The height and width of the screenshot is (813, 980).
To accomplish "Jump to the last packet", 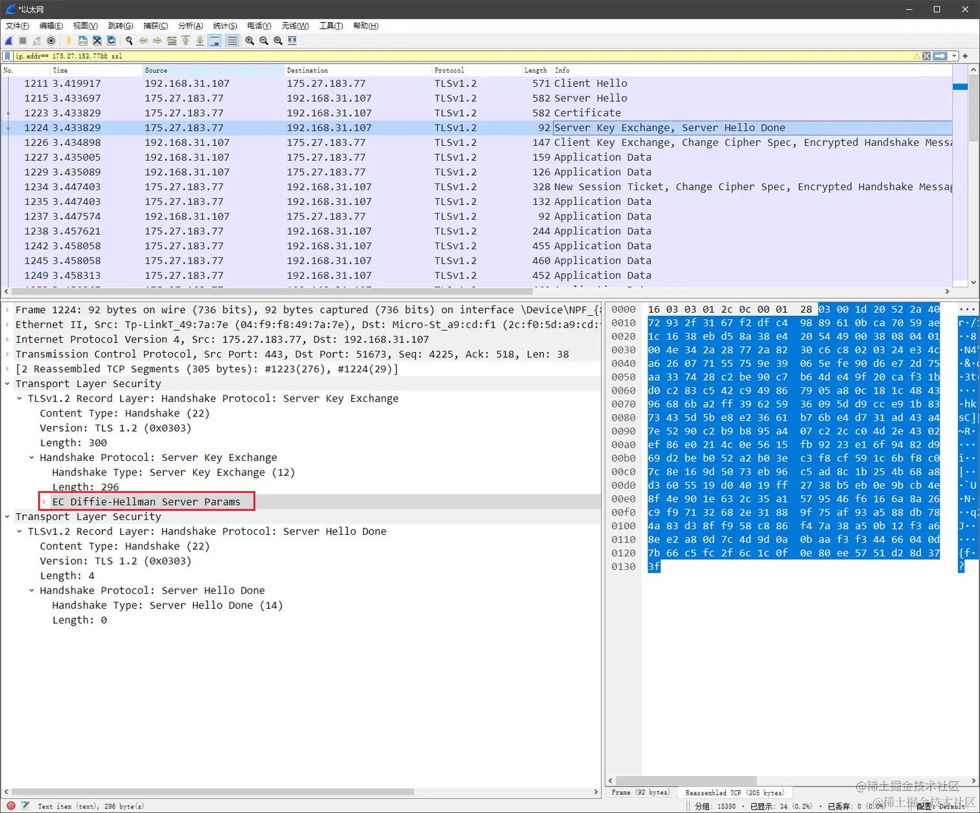I will (200, 41).
